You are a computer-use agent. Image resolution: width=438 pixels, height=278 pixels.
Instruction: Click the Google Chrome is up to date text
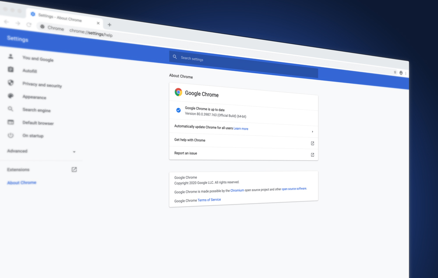tap(205, 109)
